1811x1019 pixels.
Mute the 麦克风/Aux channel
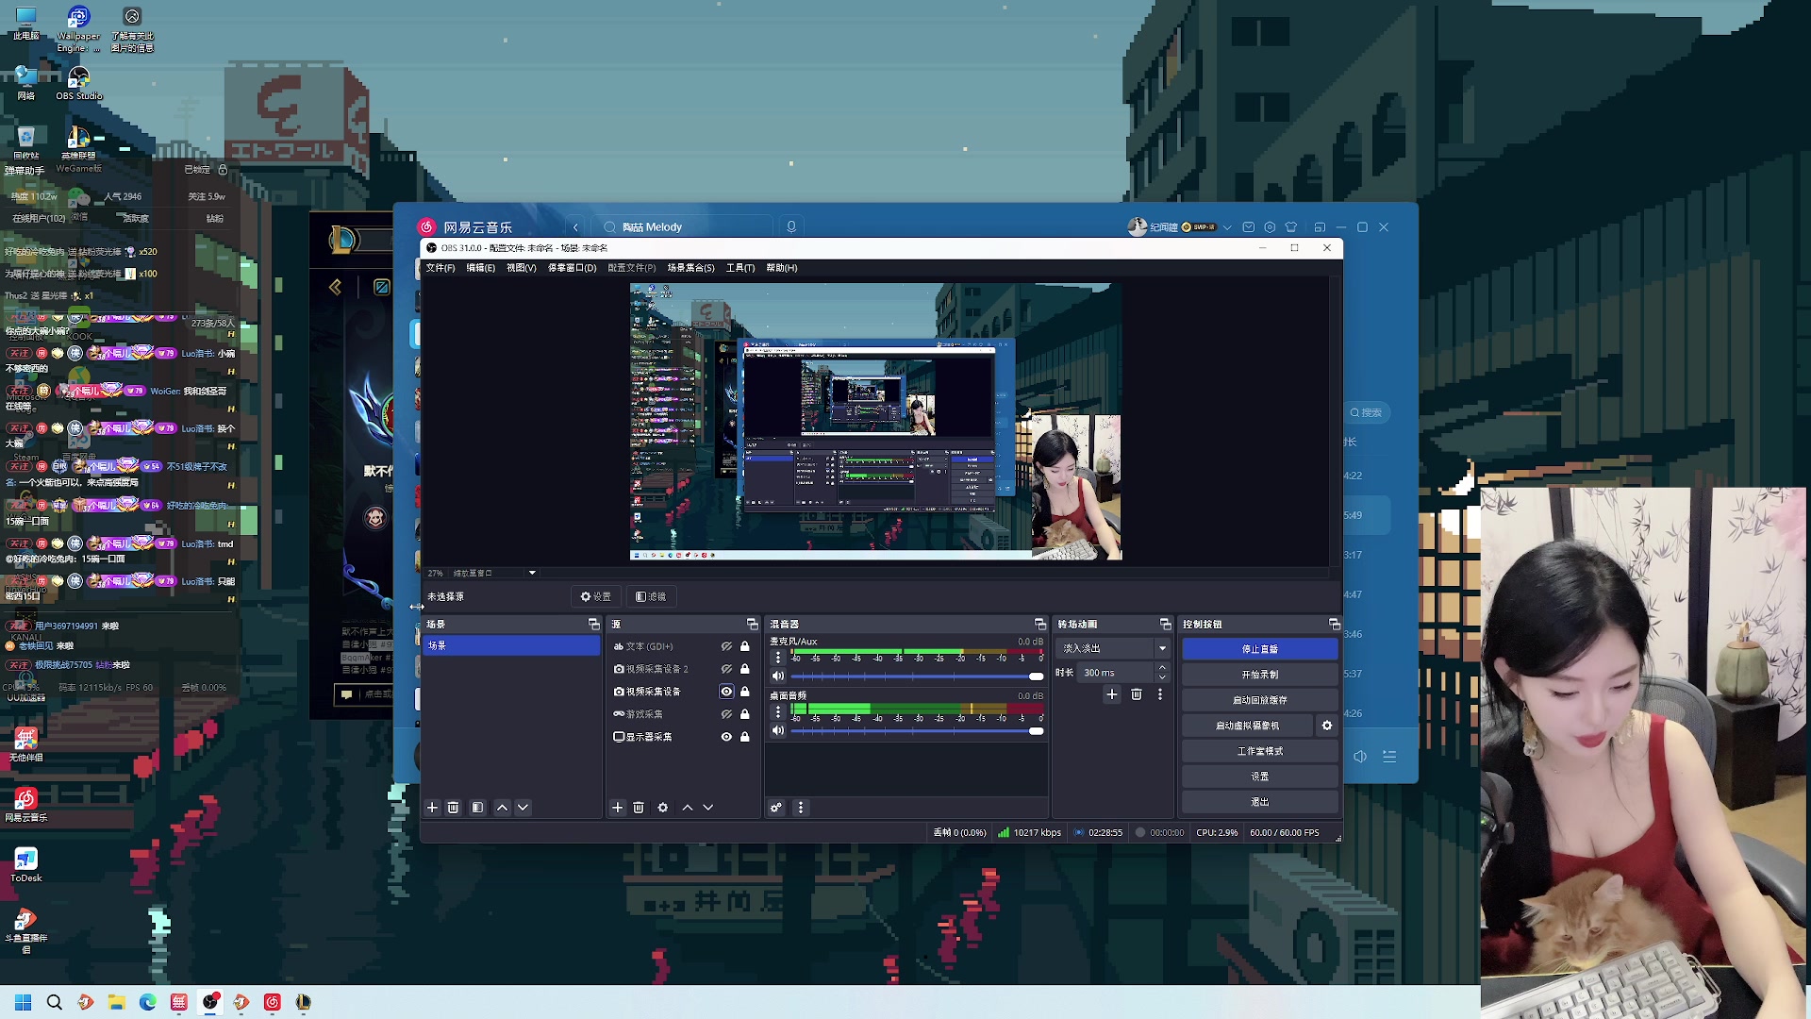[x=778, y=676]
